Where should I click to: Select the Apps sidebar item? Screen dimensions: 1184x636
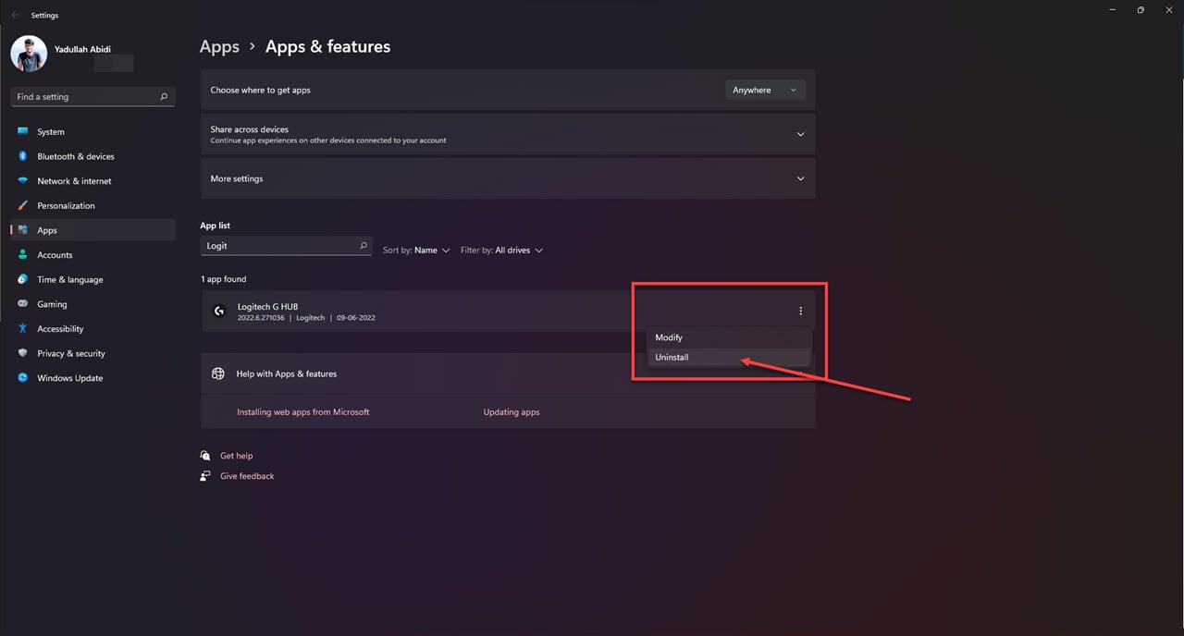(92, 230)
